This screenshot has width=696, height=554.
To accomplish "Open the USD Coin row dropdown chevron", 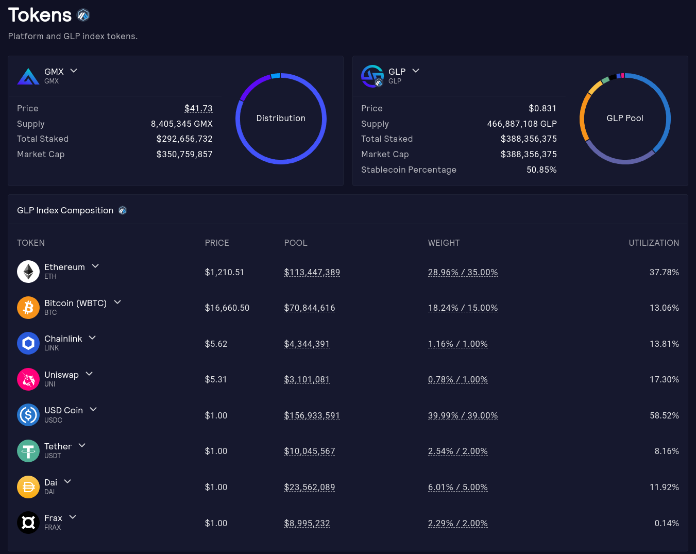I will (x=93, y=409).
